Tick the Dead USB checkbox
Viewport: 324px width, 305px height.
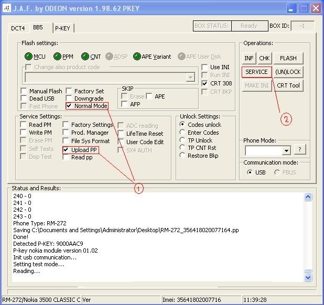pos(24,99)
